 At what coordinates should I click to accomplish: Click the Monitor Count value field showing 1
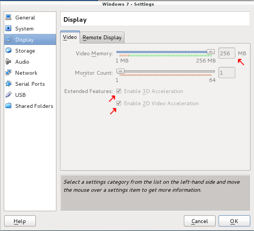[227, 73]
